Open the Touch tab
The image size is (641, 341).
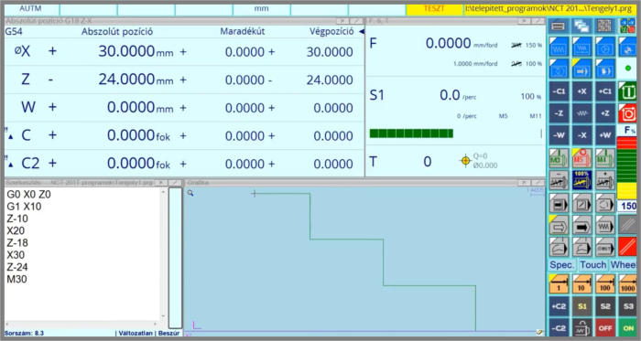click(592, 265)
